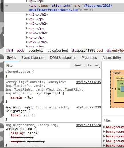
Task: Select the div#post-11899.post breadcrumb
Action: [87, 51]
